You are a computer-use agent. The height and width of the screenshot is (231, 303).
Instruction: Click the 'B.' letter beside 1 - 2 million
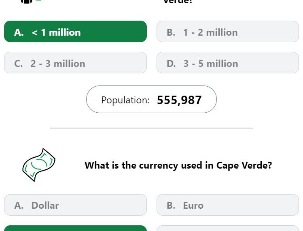click(171, 32)
